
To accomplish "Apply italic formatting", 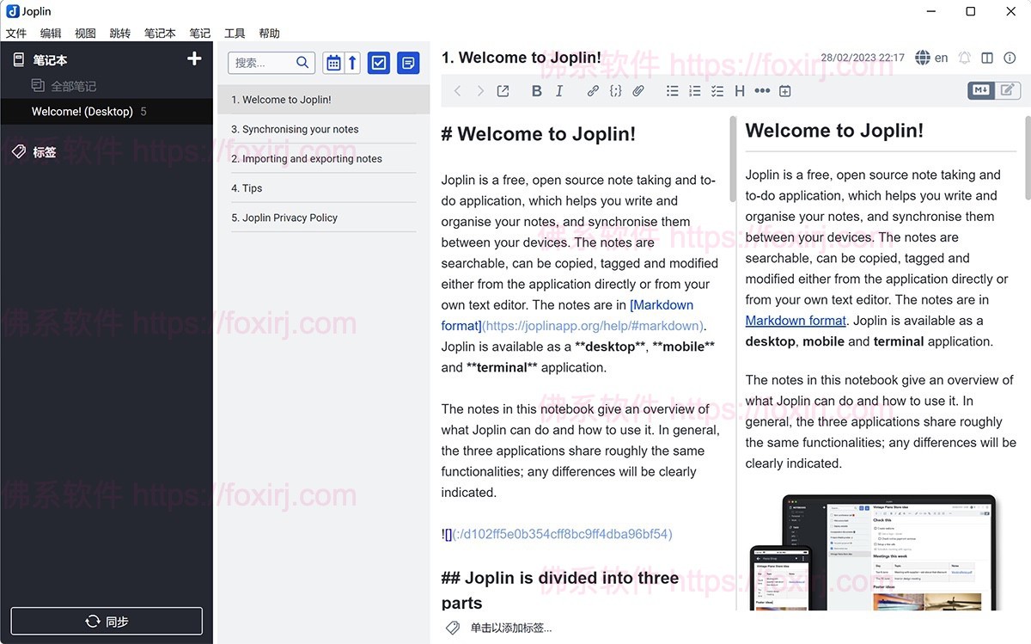I will click(x=559, y=90).
